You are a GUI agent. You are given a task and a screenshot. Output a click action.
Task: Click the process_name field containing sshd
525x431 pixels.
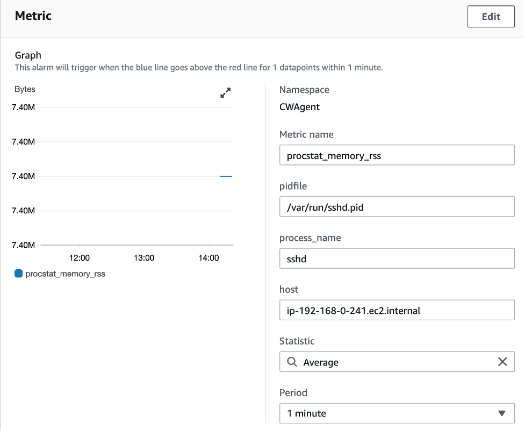tap(397, 258)
